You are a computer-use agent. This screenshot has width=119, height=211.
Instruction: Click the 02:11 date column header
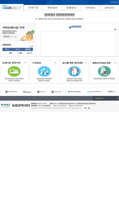(x=7, y=49)
